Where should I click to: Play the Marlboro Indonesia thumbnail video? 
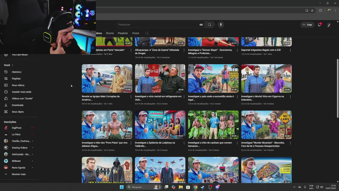pyautogui.click(x=266, y=78)
